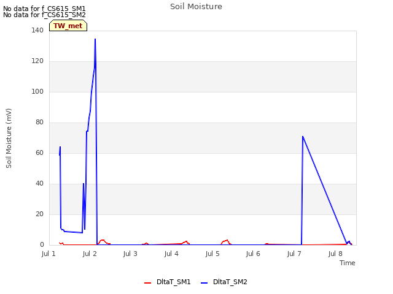Click the Jul 3 x-axis tick label

[x=130, y=254]
